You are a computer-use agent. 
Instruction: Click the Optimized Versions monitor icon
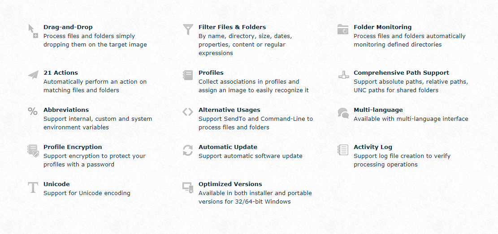pos(188,187)
